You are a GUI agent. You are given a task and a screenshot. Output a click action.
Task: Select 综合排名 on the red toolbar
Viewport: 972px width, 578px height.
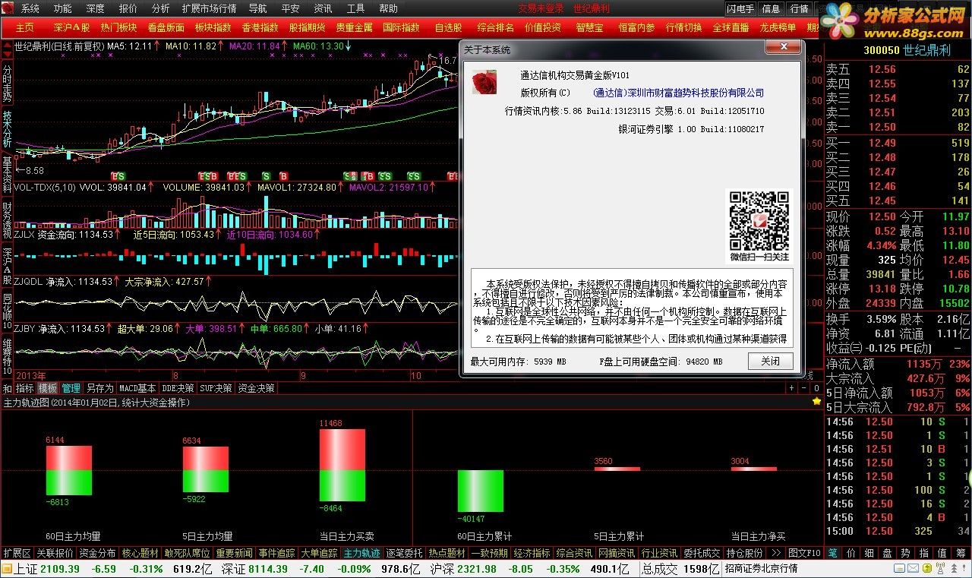click(496, 27)
